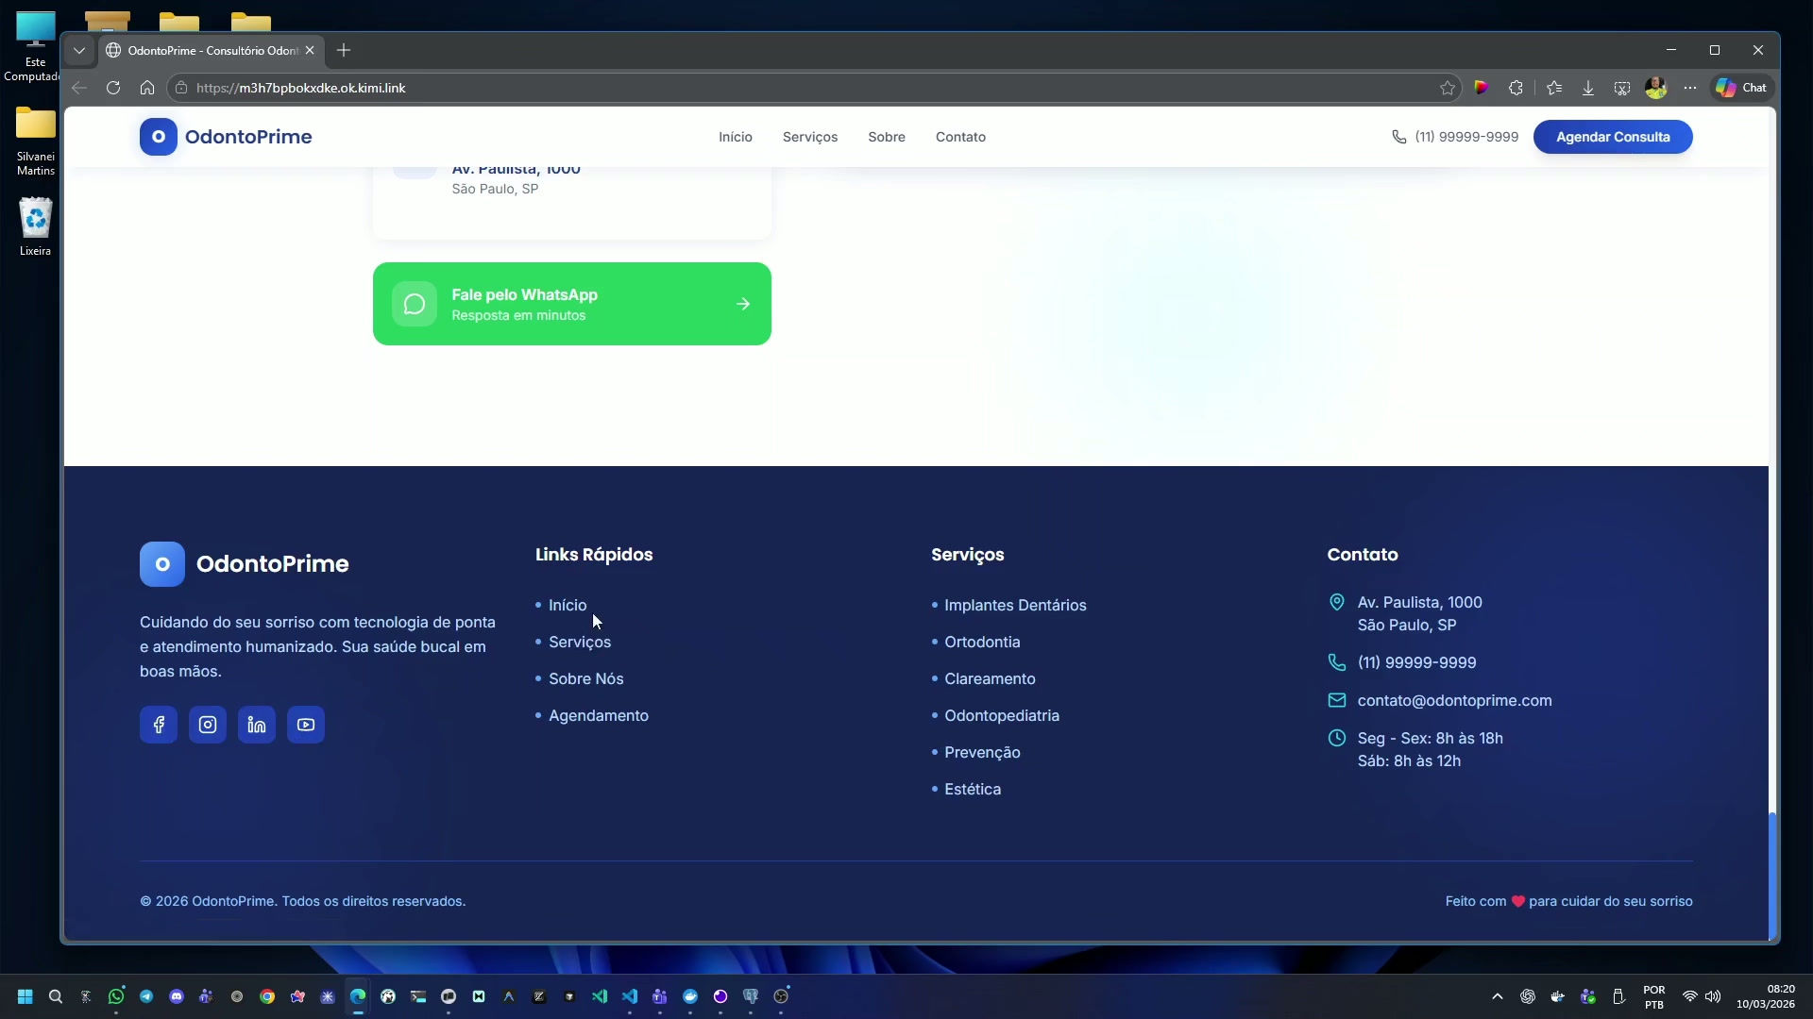1813x1019 pixels.
Task: Click inside the address bar
Action: [661, 87]
